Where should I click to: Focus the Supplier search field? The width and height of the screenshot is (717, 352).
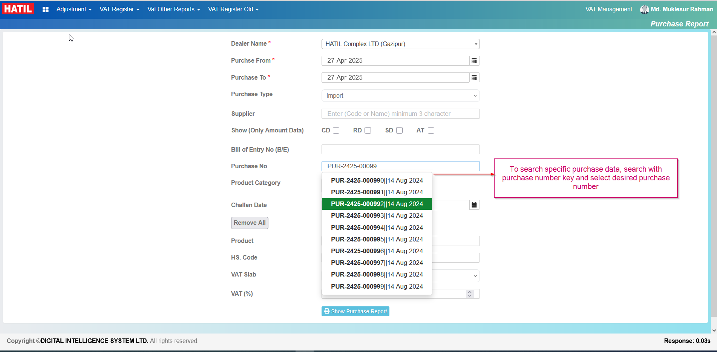click(x=400, y=114)
